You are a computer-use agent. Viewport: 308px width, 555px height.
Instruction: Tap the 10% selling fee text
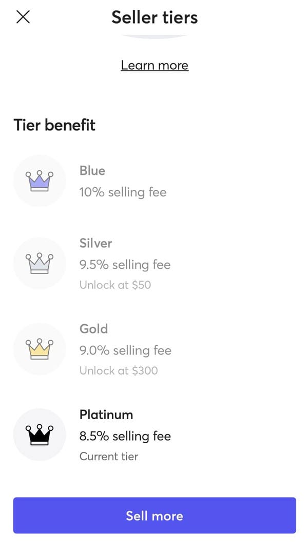click(123, 192)
